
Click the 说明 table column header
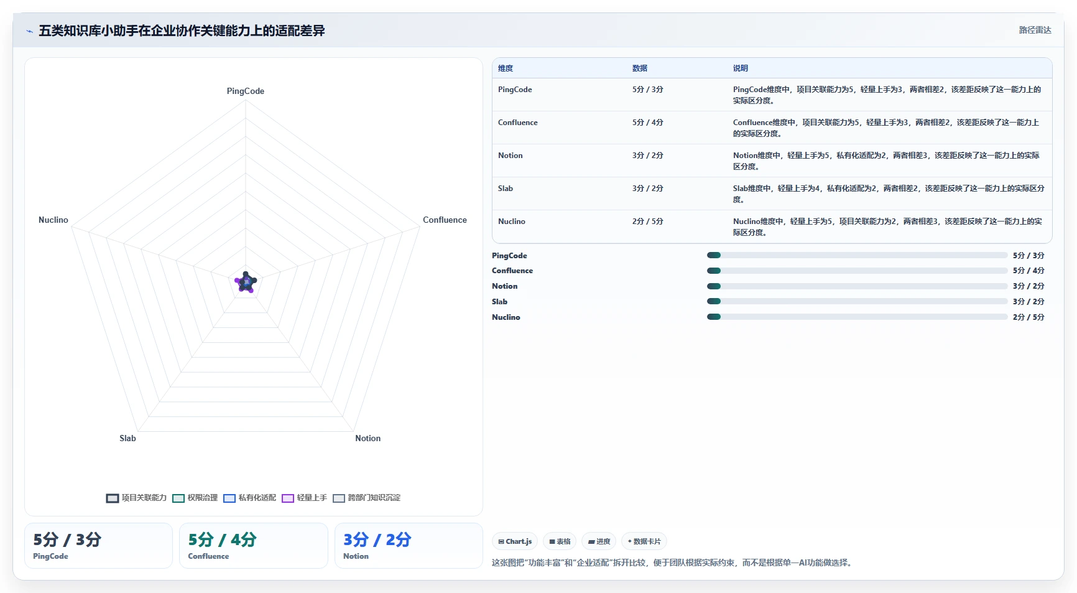click(x=741, y=68)
